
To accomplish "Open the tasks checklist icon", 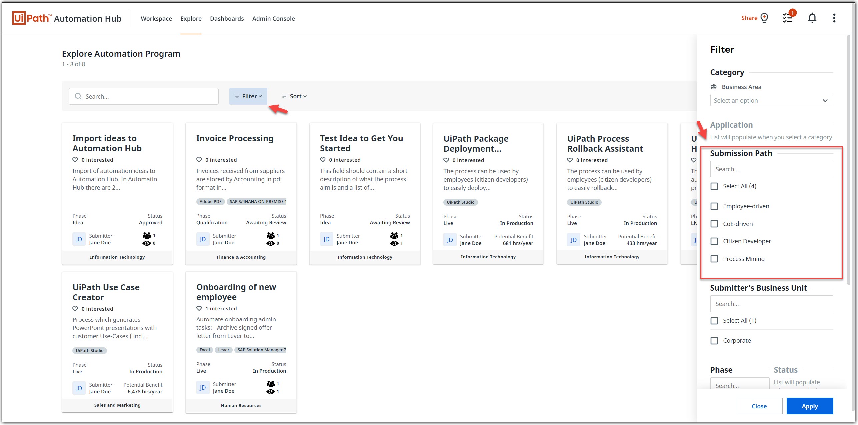I will (788, 18).
